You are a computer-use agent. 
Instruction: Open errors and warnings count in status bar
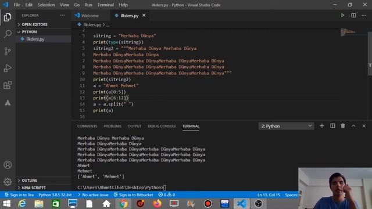167,195
